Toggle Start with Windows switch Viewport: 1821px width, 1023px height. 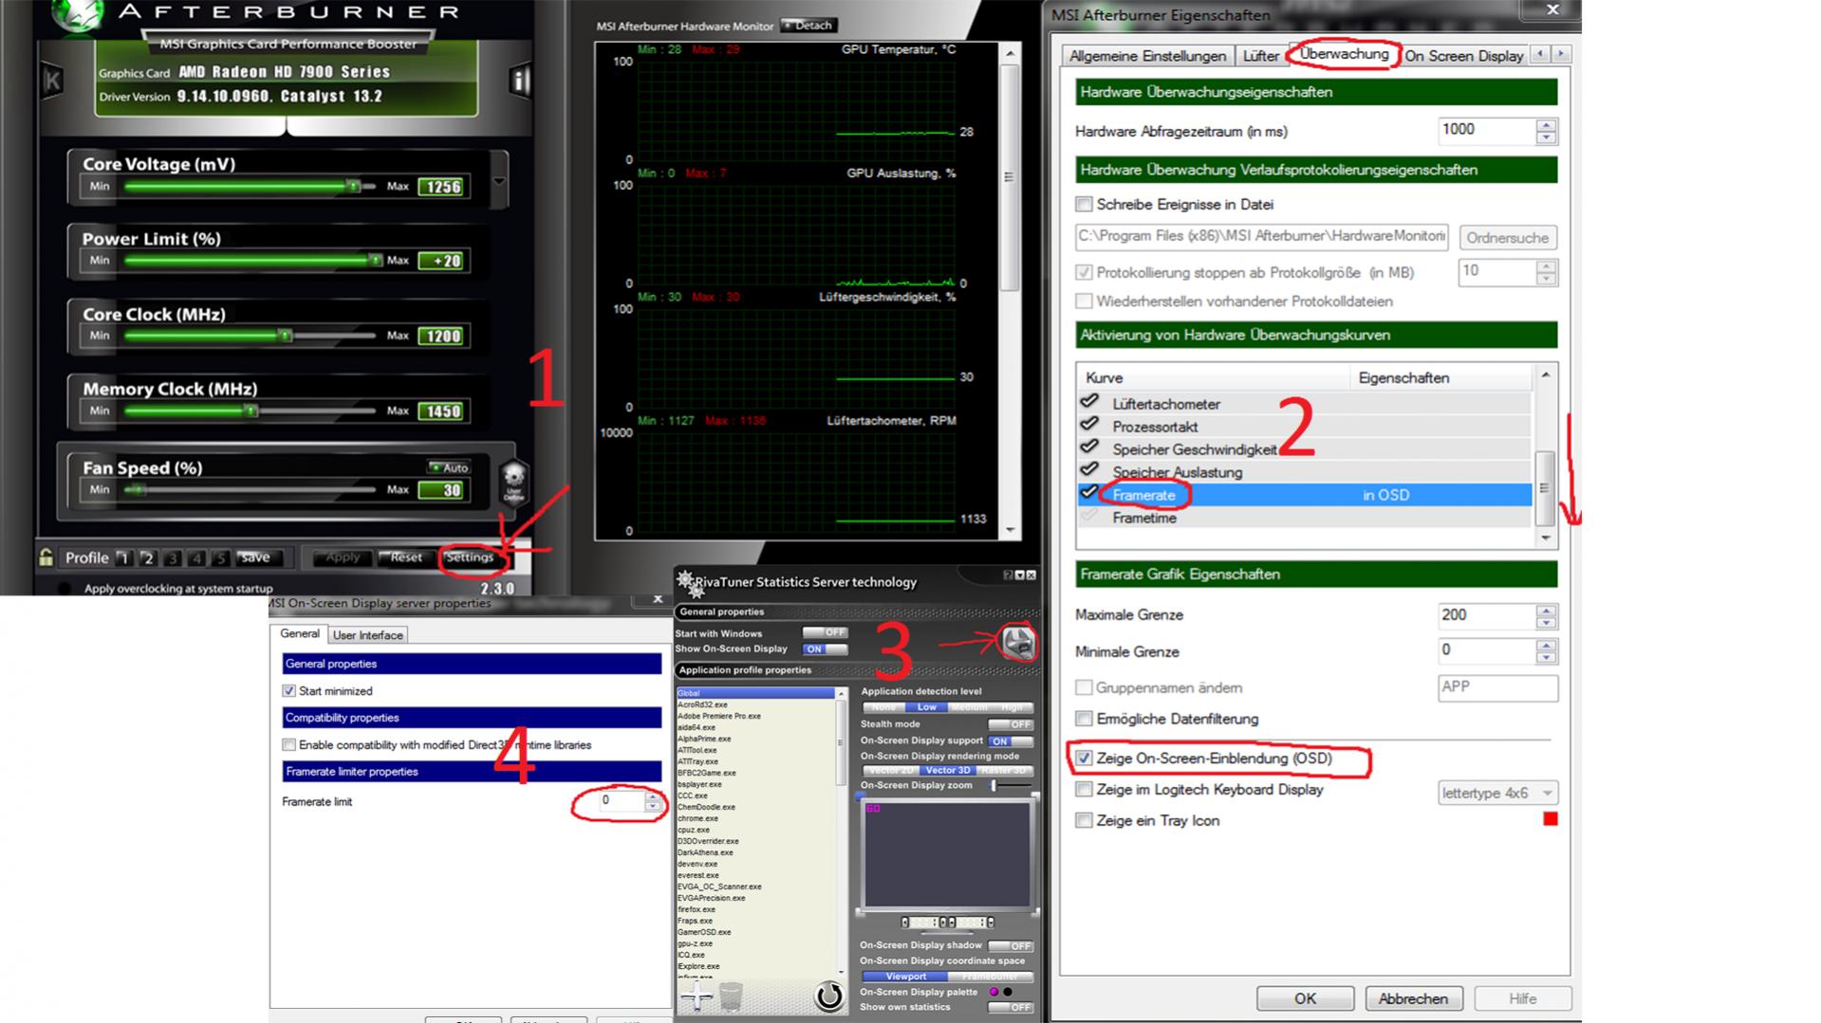pyautogui.click(x=825, y=632)
